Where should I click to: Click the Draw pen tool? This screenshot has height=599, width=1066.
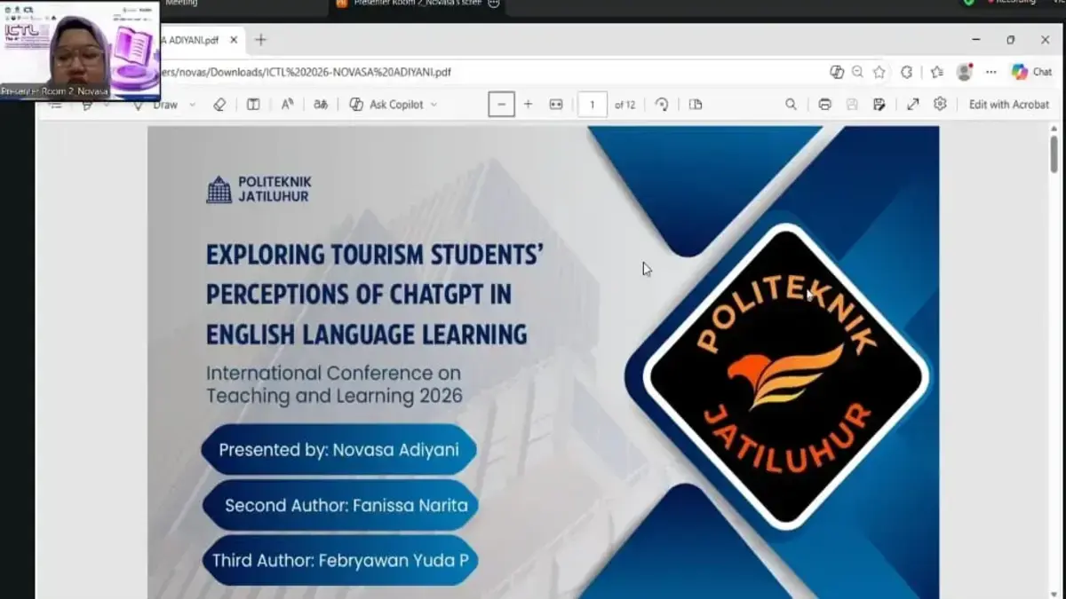point(157,105)
